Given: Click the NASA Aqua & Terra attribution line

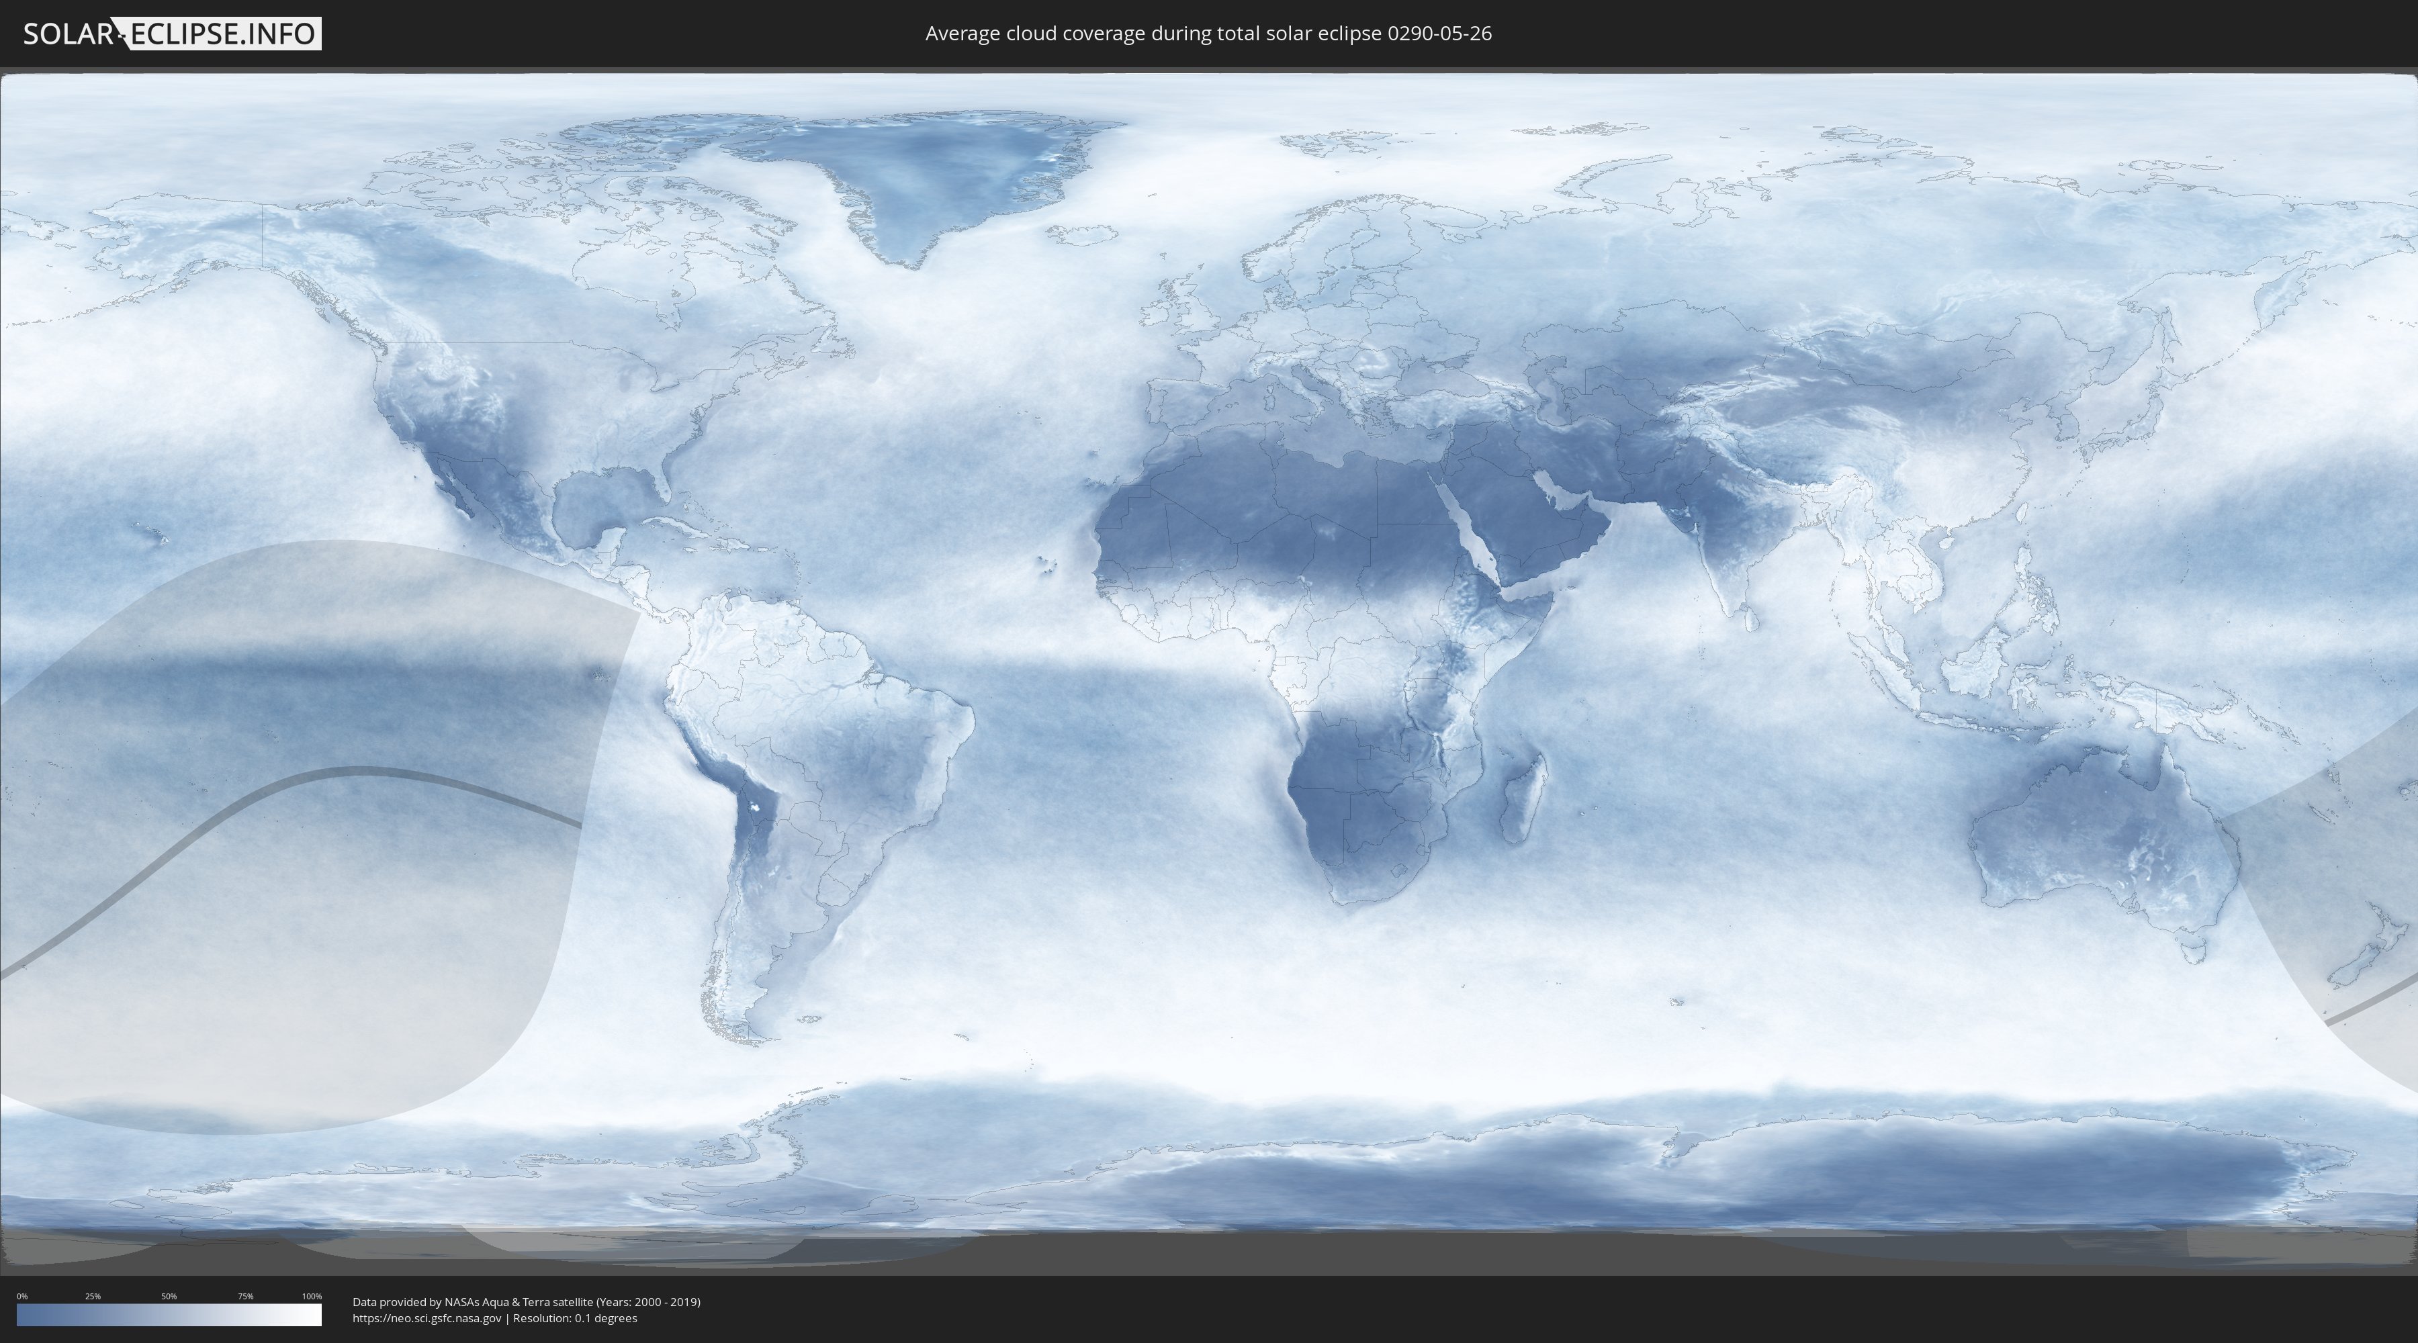Looking at the screenshot, I should click(x=526, y=1302).
